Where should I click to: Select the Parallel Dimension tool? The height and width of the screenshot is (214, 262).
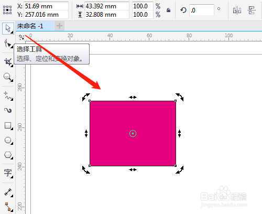(x=8, y=192)
